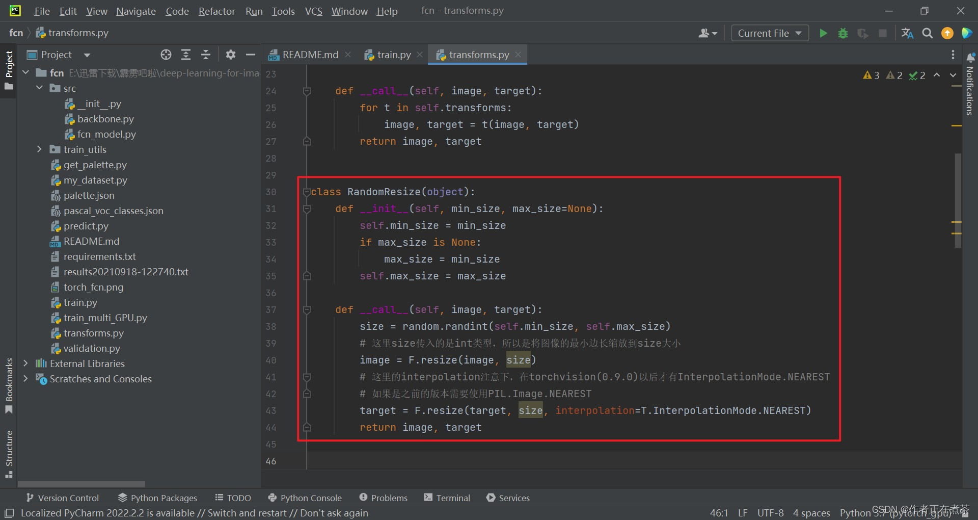Fold the __call__ method at line 24
The width and height of the screenshot is (978, 520).
pos(307,91)
